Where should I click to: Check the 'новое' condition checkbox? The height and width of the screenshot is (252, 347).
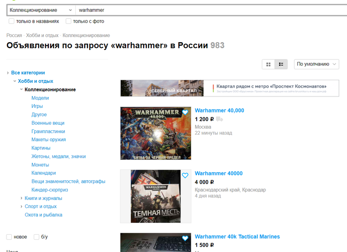tap(9, 237)
